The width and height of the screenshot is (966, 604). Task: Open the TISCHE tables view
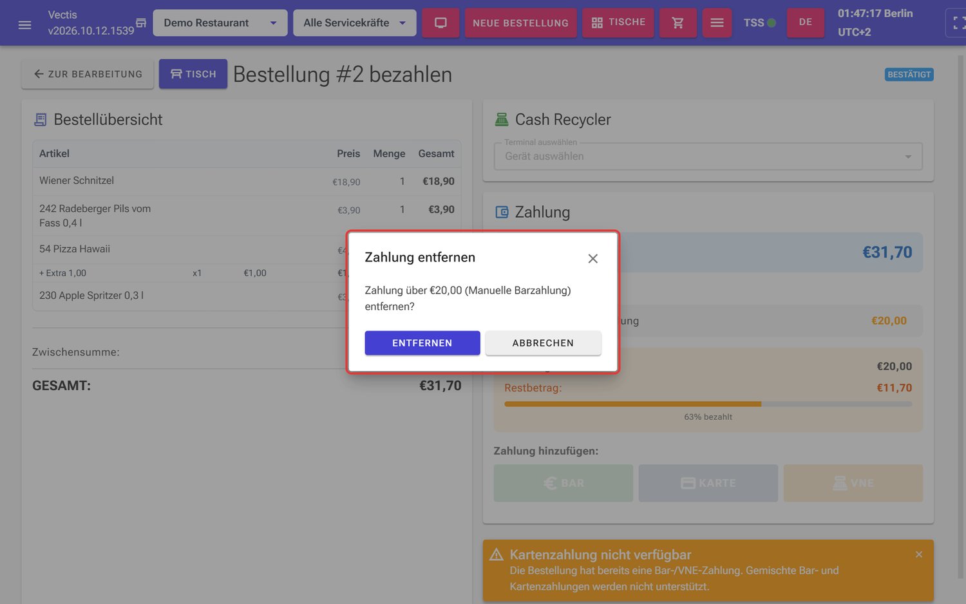pyautogui.click(x=618, y=23)
